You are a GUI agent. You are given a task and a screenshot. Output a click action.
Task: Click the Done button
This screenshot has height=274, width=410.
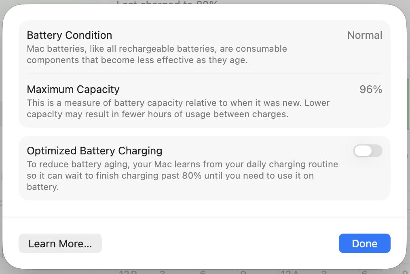click(364, 243)
